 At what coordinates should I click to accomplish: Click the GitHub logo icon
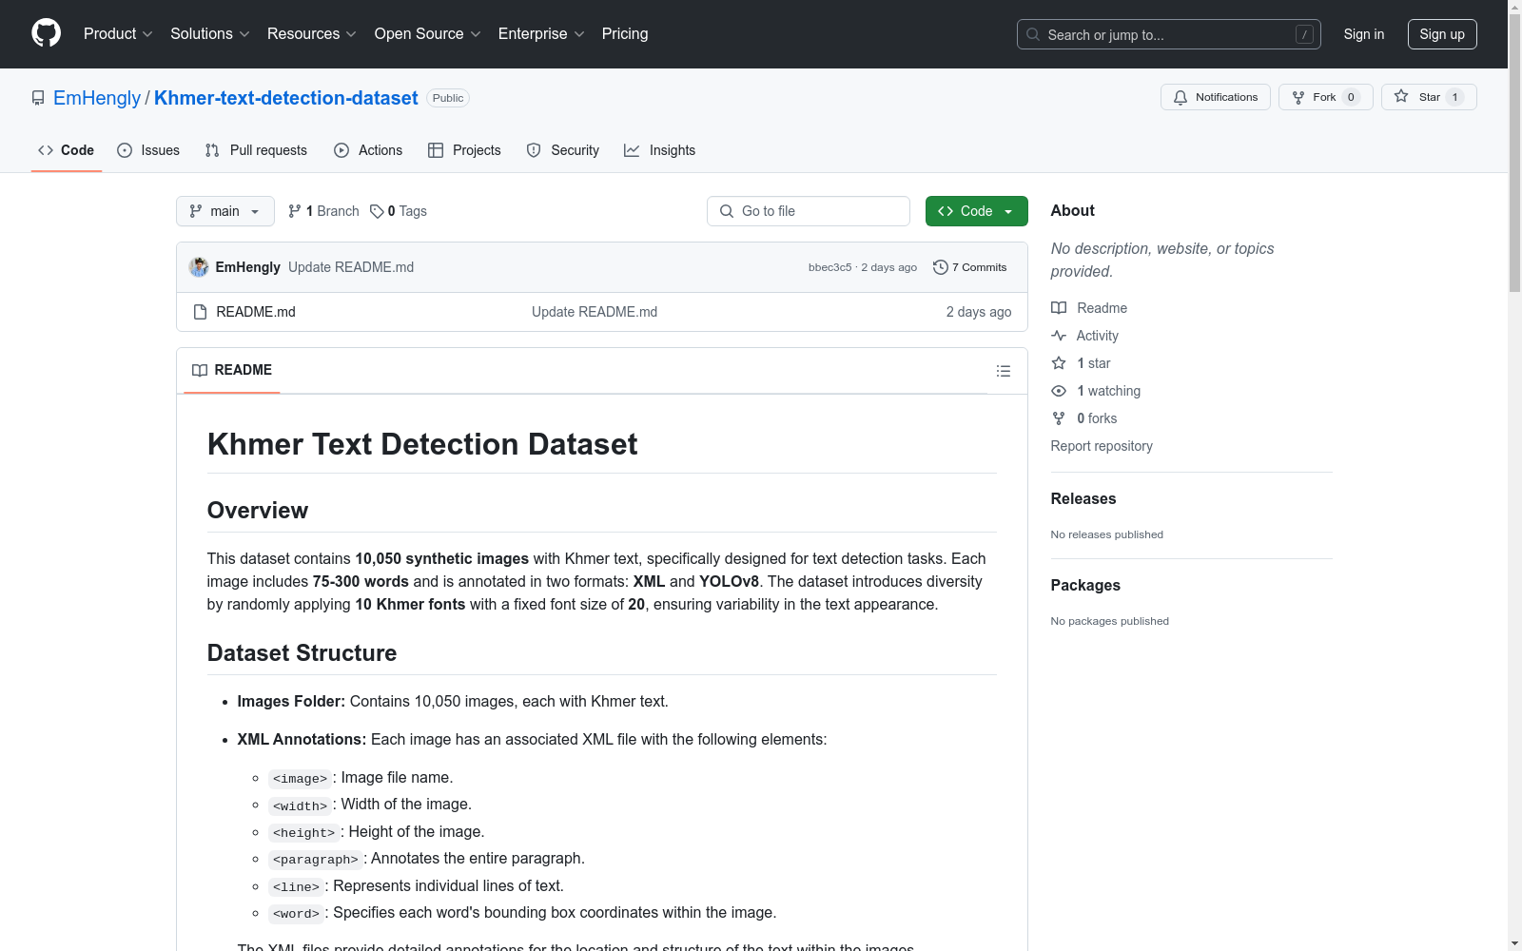46,33
